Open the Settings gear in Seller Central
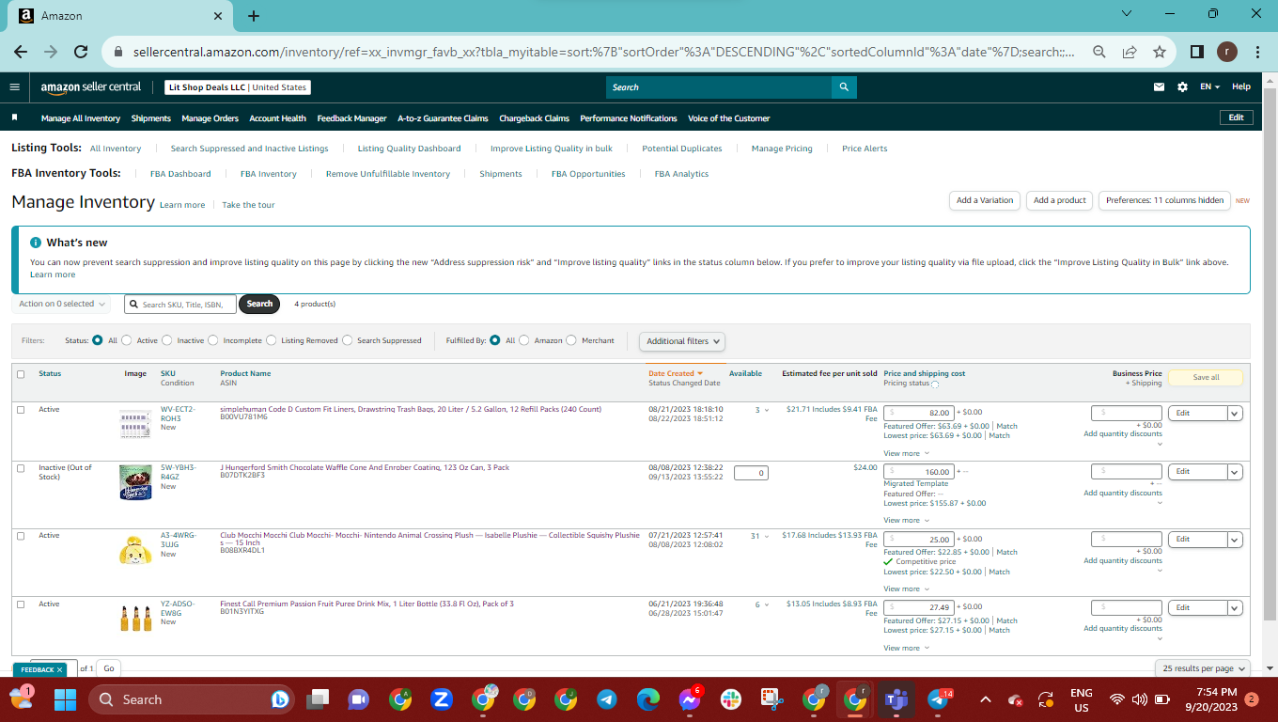 1182,87
